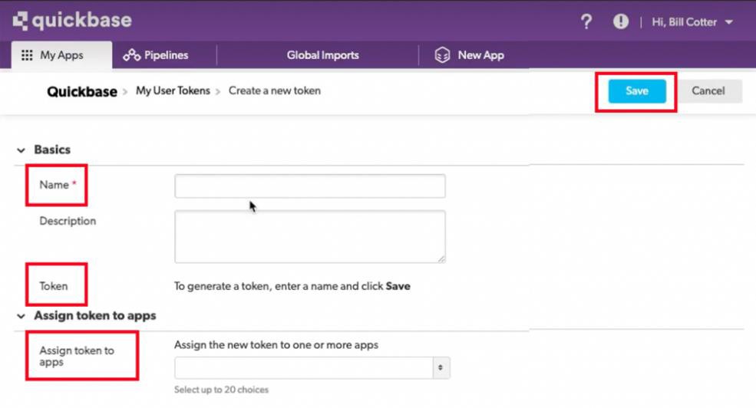Click the Quickbase logo in header
The width and height of the screenshot is (756, 408).
coord(72,21)
